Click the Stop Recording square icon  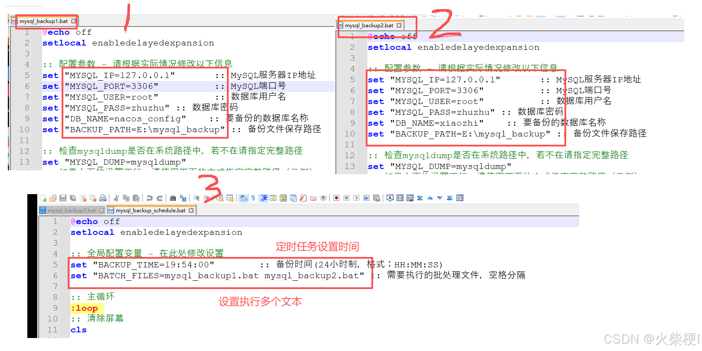(346, 198)
